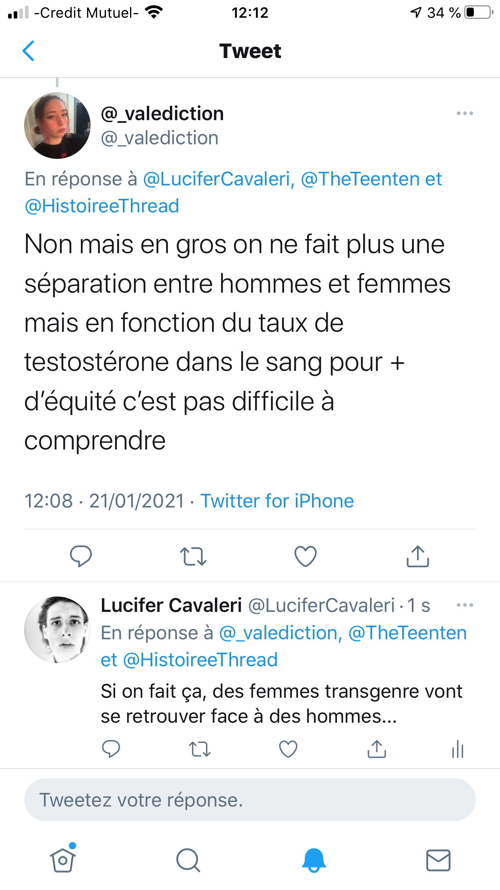Retweet the main @_valediction tweet
The height and width of the screenshot is (890, 500).
[x=193, y=556]
